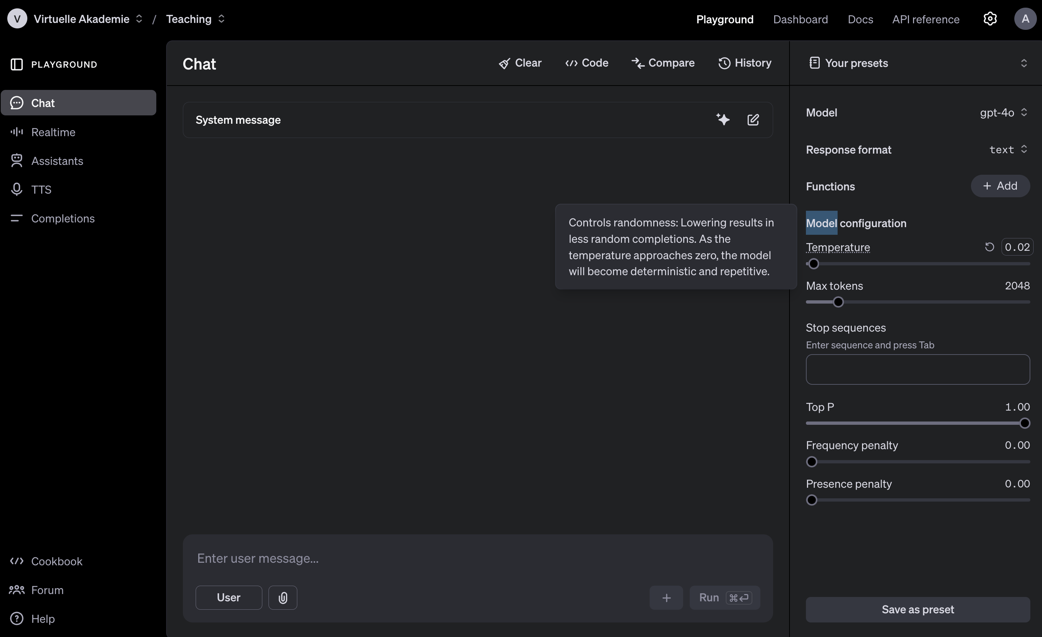This screenshot has width=1042, height=637.
Task: Open the Teaching project switcher
Action: tap(195, 19)
